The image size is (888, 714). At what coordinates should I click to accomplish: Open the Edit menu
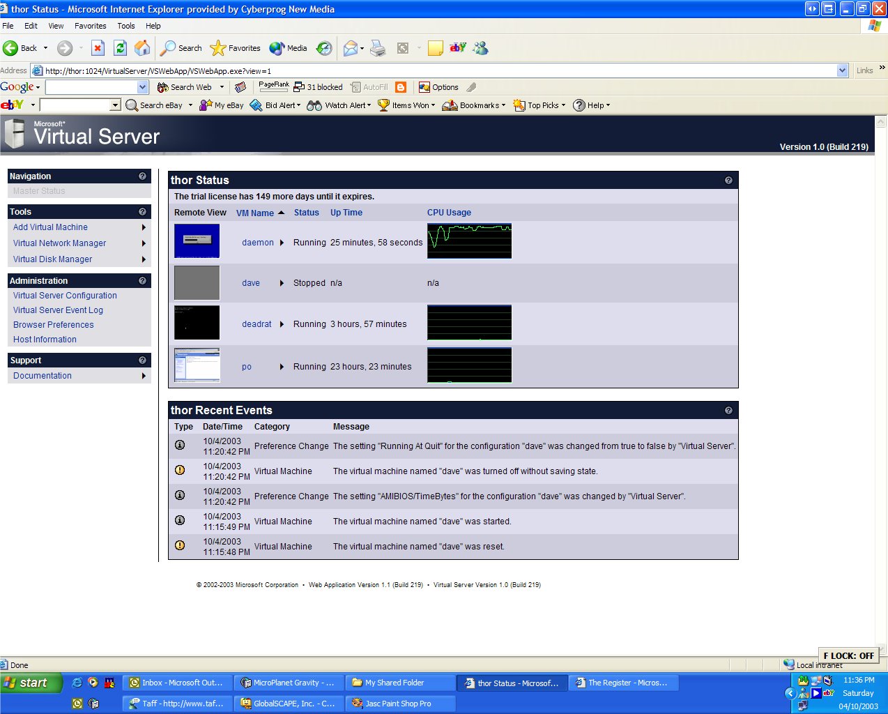(x=31, y=26)
